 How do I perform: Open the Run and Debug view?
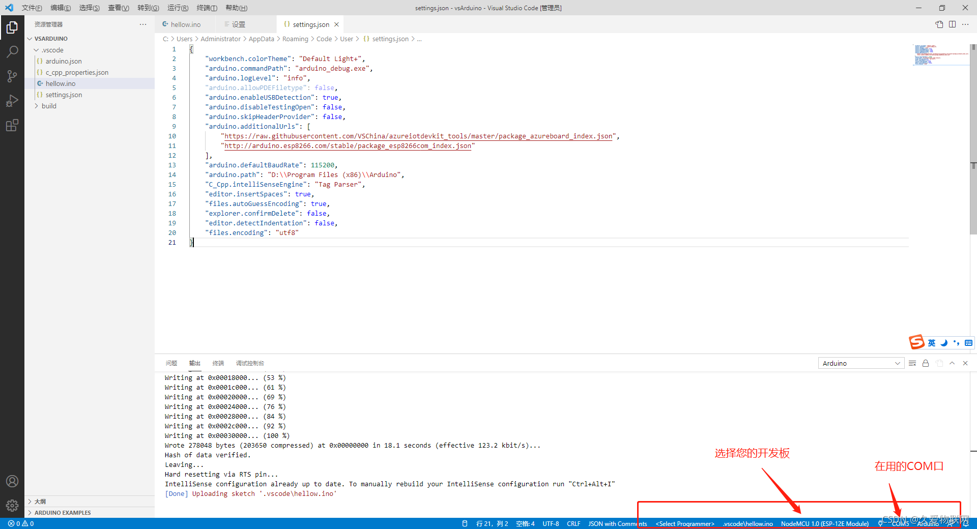pos(12,101)
